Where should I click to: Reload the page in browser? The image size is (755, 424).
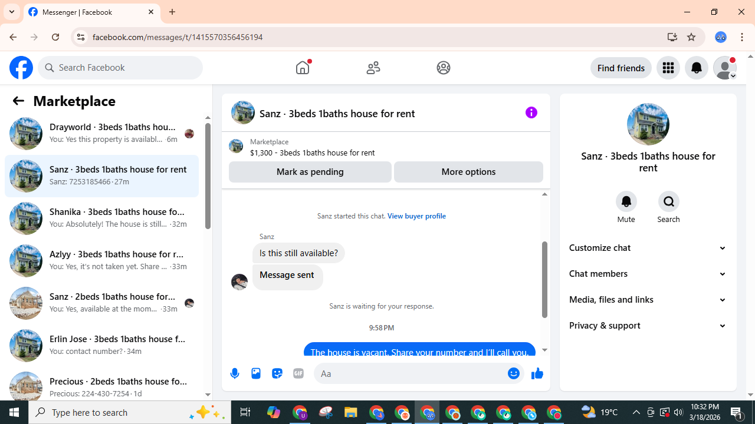point(55,37)
